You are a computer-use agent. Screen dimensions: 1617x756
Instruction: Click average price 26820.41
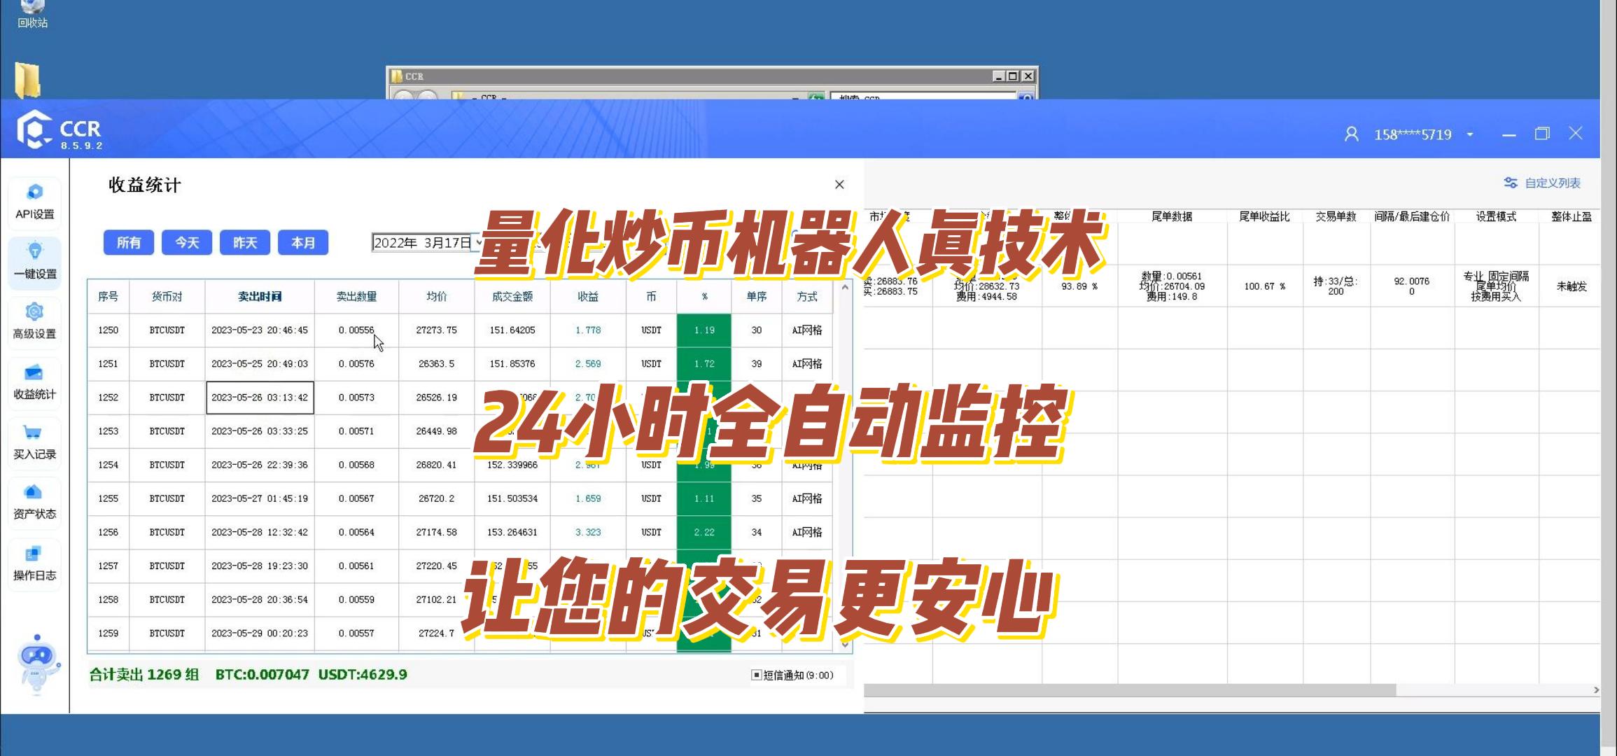tap(437, 465)
